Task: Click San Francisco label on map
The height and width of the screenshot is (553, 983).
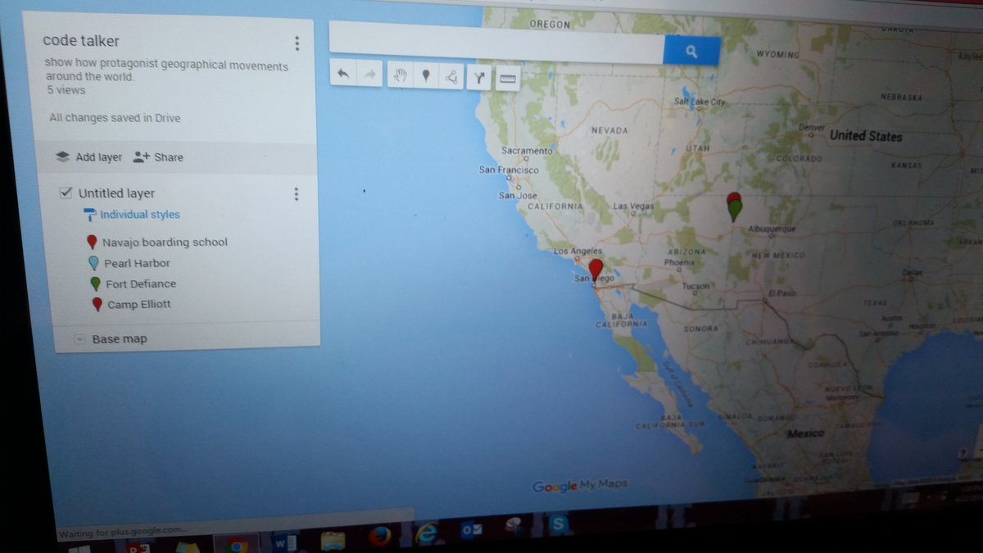Action: pyautogui.click(x=509, y=170)
